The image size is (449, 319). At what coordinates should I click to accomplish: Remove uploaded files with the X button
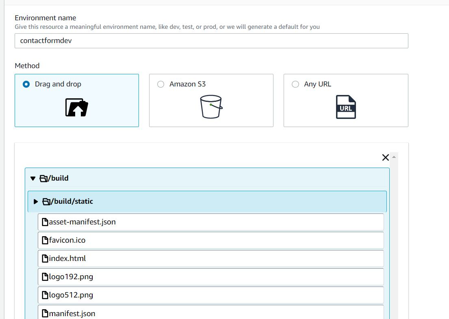click(x=386, y=157)
